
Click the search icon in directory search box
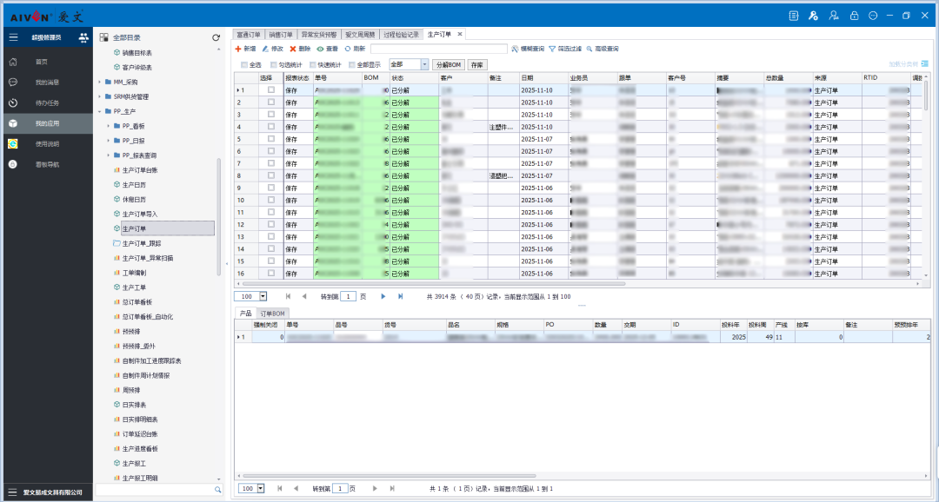(x=218, y=490)
